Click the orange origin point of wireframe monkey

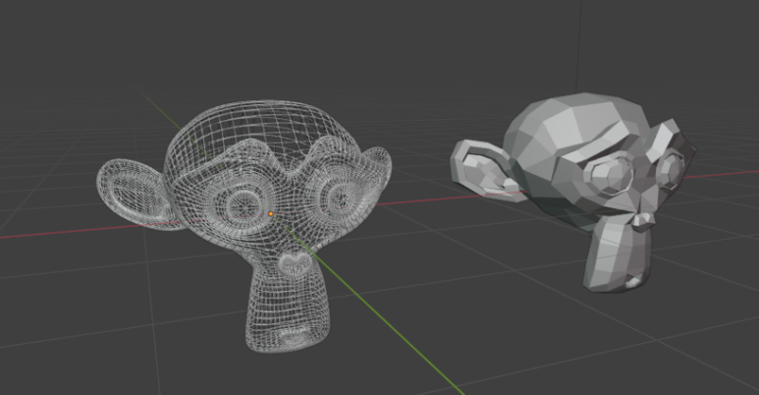pyautogui.click(x=271, y=214)
